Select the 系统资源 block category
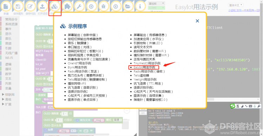Screen dimensions: 263x136 [11, 24]
